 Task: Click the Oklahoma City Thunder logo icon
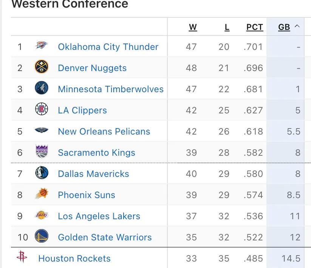coord(42,46)
